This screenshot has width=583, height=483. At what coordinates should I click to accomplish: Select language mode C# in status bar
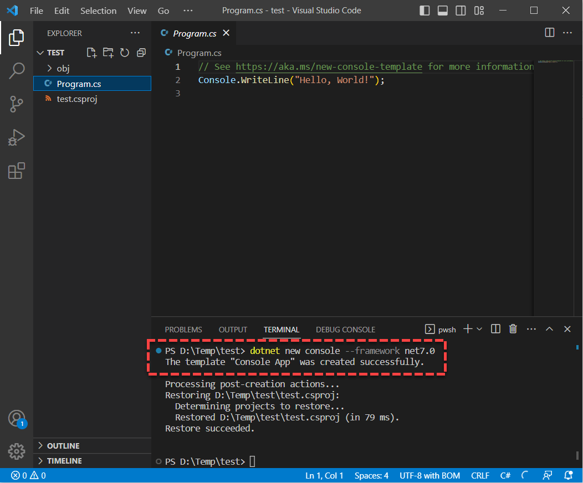(505, 476)
